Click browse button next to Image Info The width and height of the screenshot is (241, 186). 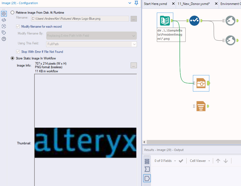[x=133, y=65]
